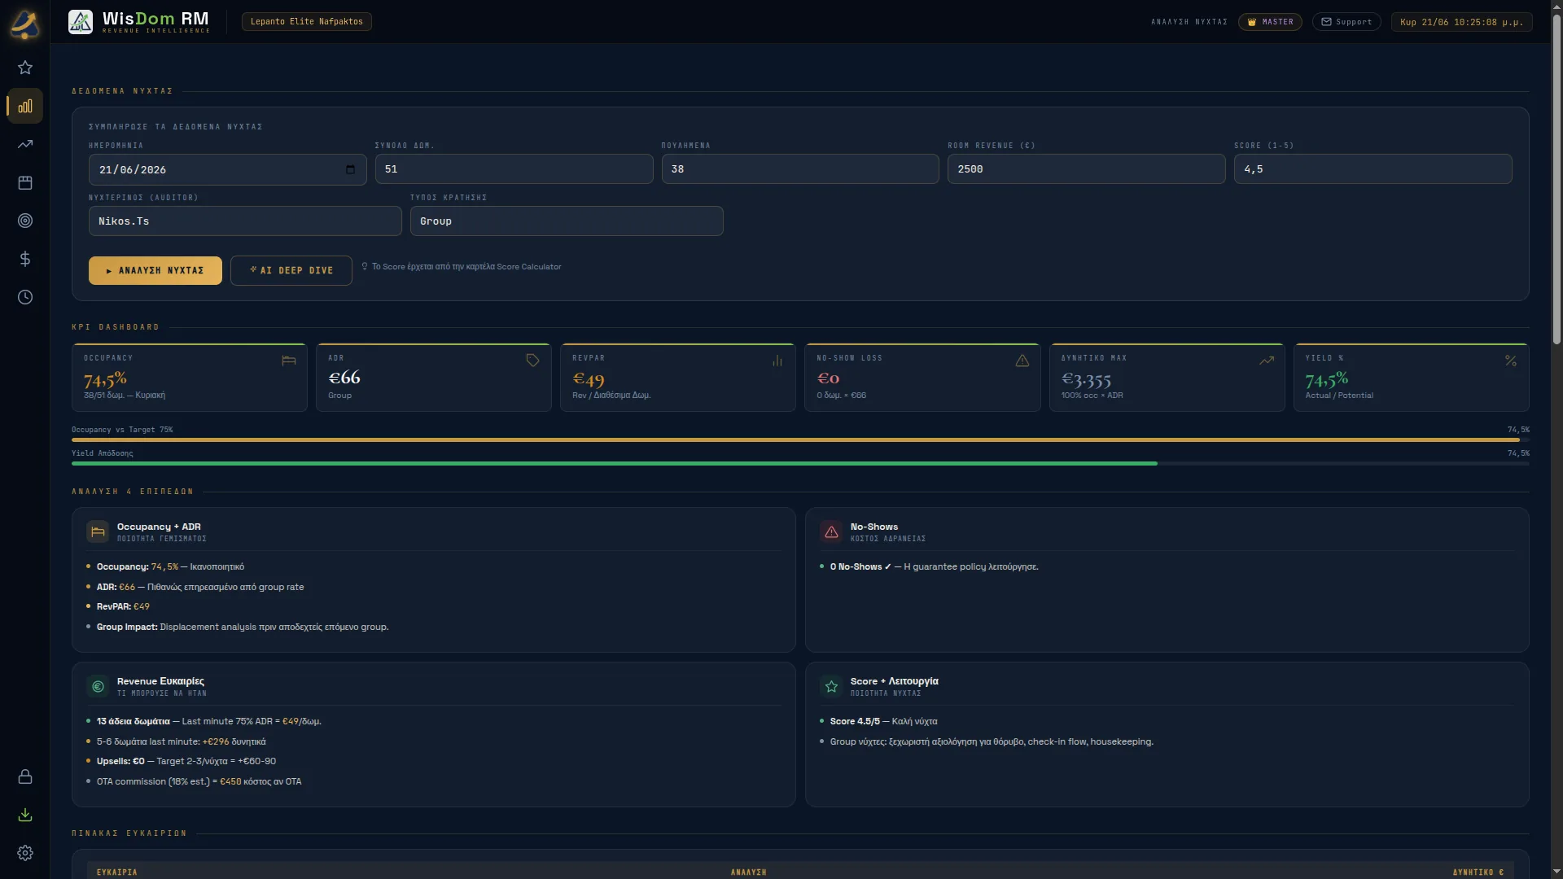The image size is (1563, 879).
Task: Click the trend arrow in Δυνητικό Max card
Action: pyautogui.click(x=1267, y=361)
